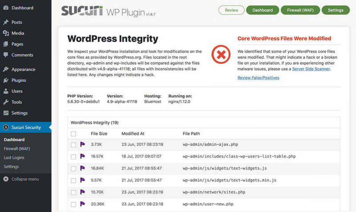Click the flag icon for text-widgets.min.js row
The height and width of the screenshot is (212, 356).
(x=83, y=180)
